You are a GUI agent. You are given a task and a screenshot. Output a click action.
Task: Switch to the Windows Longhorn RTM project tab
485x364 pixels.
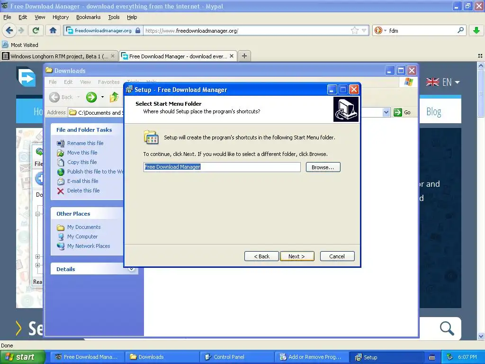pos(59,56)
